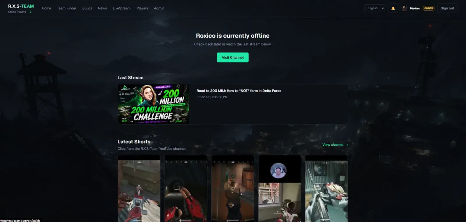Viewport: 466px width, 222px height.
Task: Play the second short with the tunnel view
Action: [186, 188]
